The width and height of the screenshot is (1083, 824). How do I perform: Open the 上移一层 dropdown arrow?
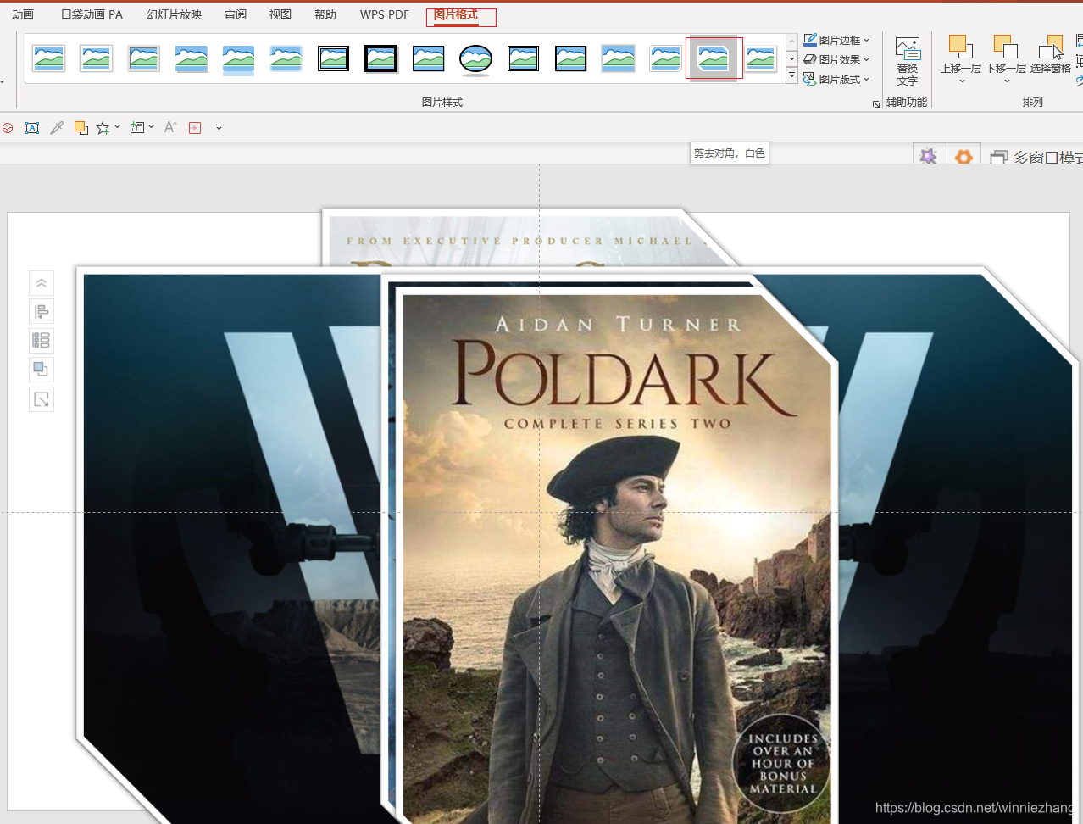pyautogui.click(x=961, y=82)
